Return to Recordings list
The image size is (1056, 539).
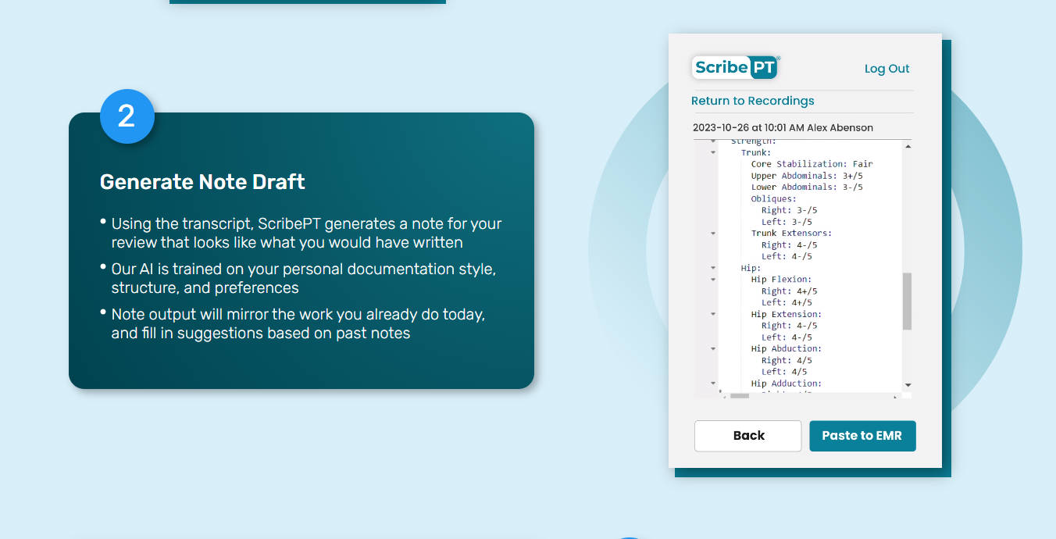[752, 101]
